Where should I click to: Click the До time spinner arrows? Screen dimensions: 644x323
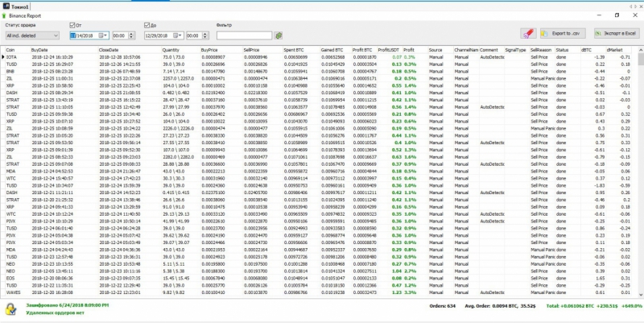(x=205, y=35)
